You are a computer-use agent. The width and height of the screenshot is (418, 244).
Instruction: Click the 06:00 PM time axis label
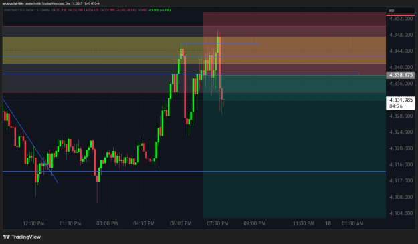[x=181, y=223]
